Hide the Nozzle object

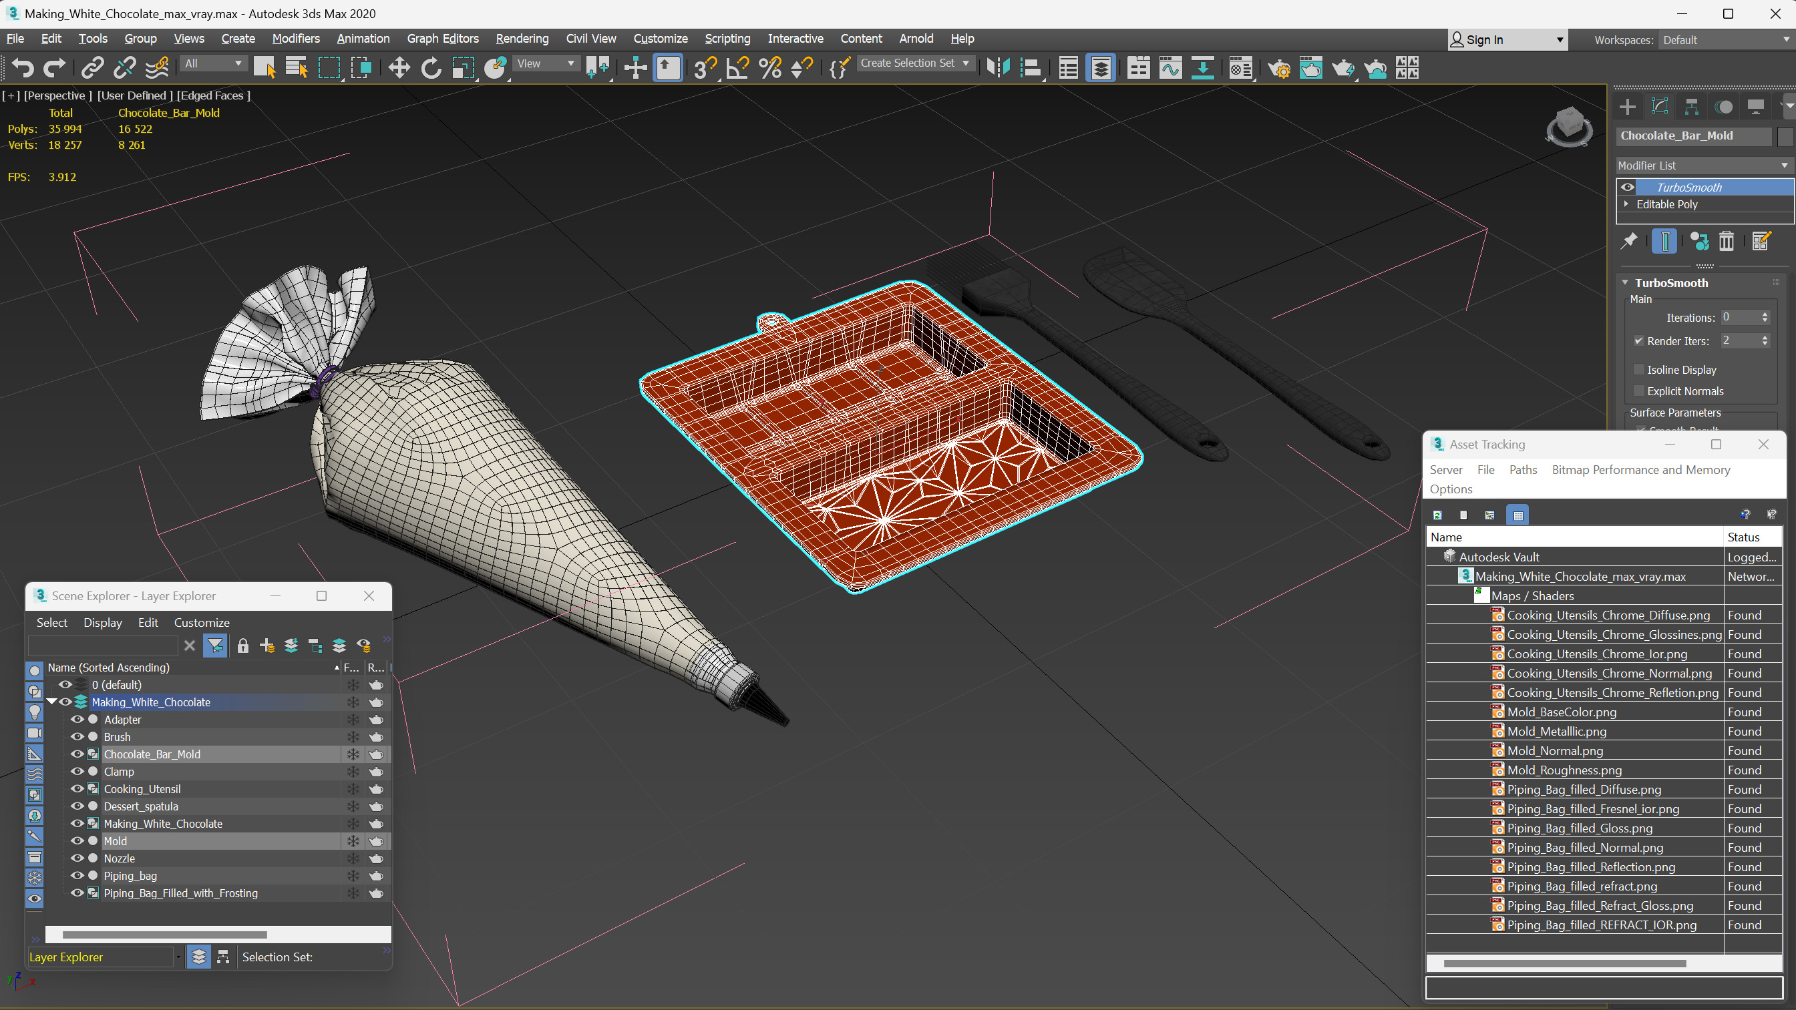pos(77,858)
